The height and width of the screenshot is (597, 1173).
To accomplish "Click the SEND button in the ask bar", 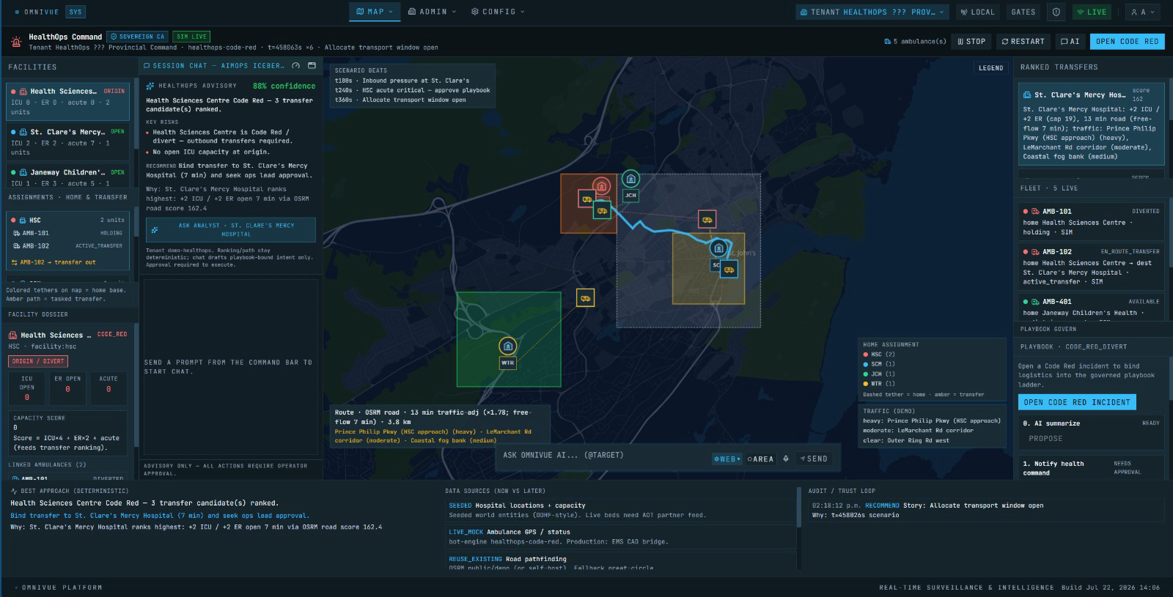I will tap(812, 459).
